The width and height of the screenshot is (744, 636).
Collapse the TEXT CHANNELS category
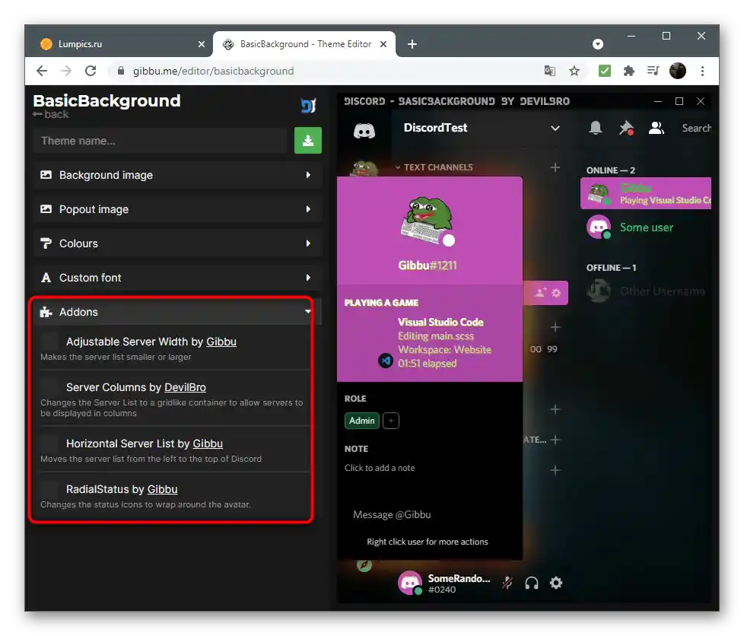click(x=434, y=167)
